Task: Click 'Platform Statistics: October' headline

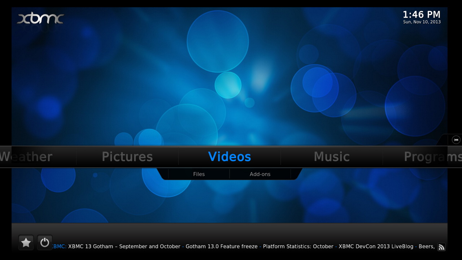Action: (x=298, y=246)
